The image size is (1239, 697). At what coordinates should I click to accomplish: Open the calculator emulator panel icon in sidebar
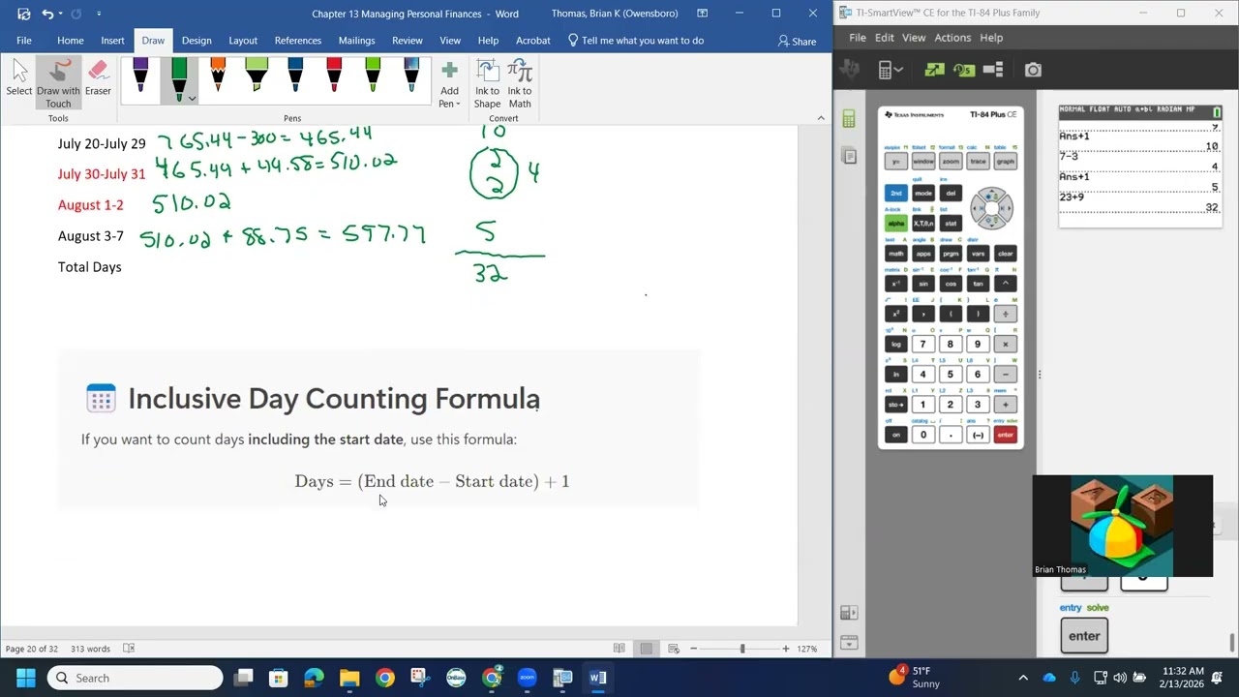[x=849, y=119]
